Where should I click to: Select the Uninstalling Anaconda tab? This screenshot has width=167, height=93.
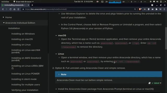click(15, 5)
